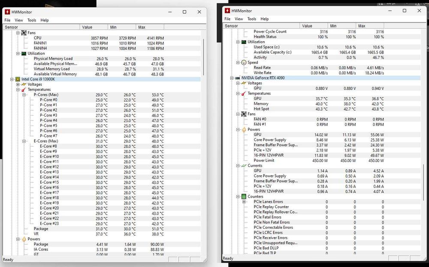Open the Tools menu in left HWMonitor window

[32, 20]
